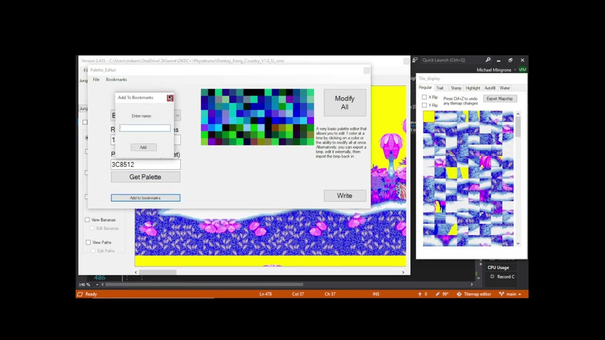This screenshot has height=340, width=605.
Task: Click the palette address field 3C8512
Action: point(146,164)
